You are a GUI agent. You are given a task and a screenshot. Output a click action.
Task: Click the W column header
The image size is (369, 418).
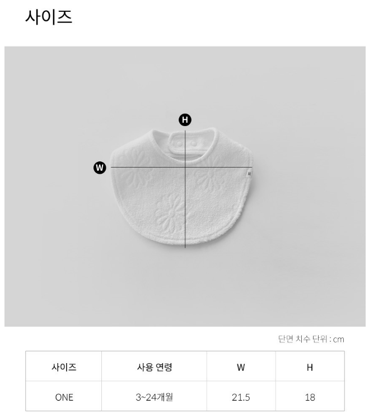(x=241, y=368)
